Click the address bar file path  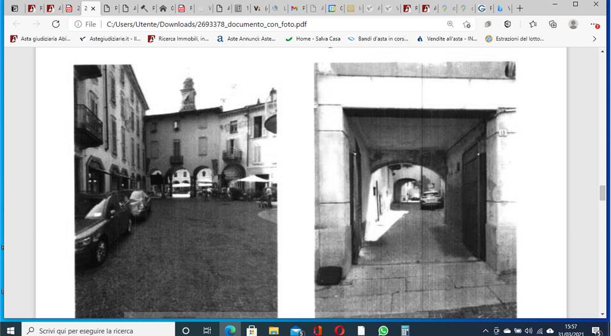pyautogui.click(x=207, y=24)
